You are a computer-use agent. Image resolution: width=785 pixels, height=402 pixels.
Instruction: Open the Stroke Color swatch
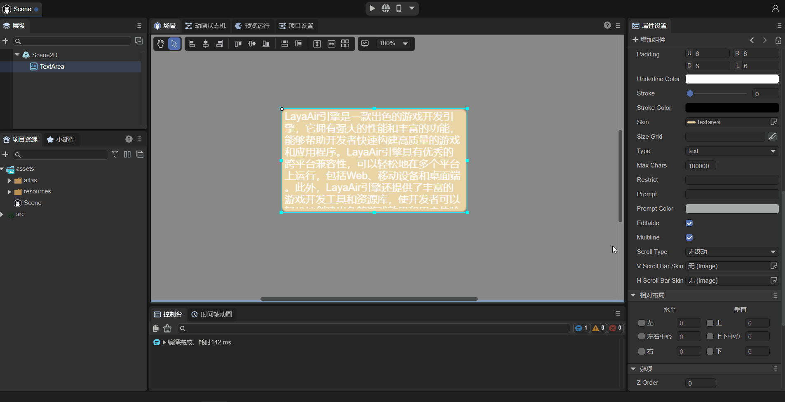731,108
